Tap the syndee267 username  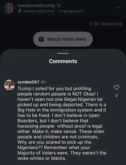(28, 82)
